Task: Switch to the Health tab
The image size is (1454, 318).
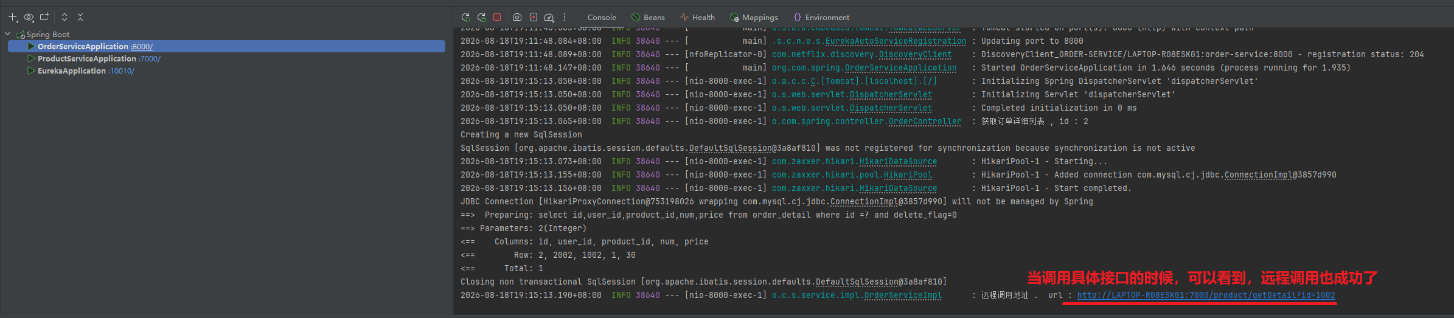Action: 698,18
